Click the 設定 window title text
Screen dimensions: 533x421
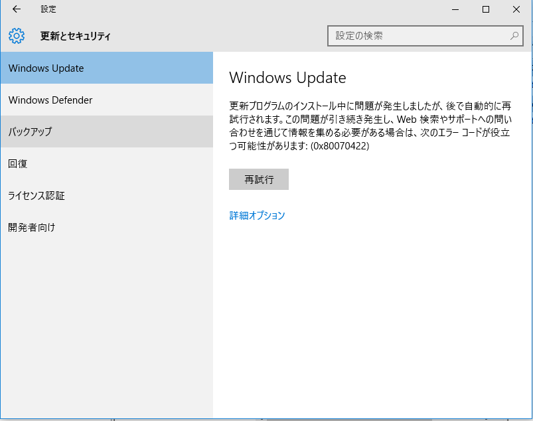point(48,9)
